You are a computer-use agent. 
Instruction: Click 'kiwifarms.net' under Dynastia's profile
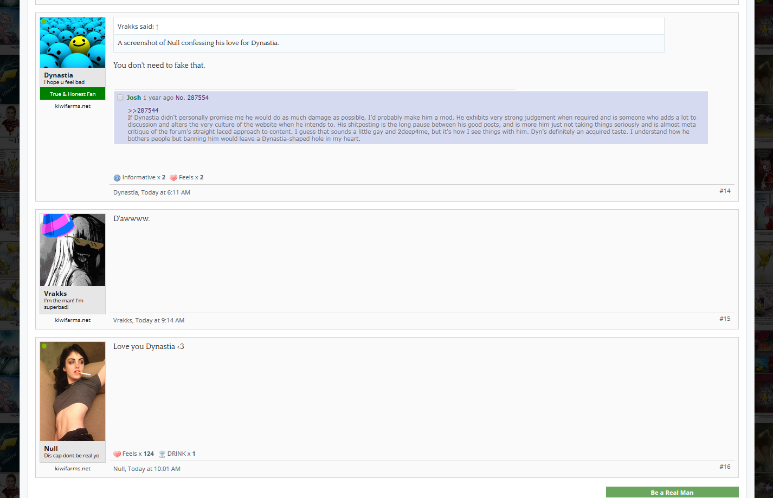(73, 106)
